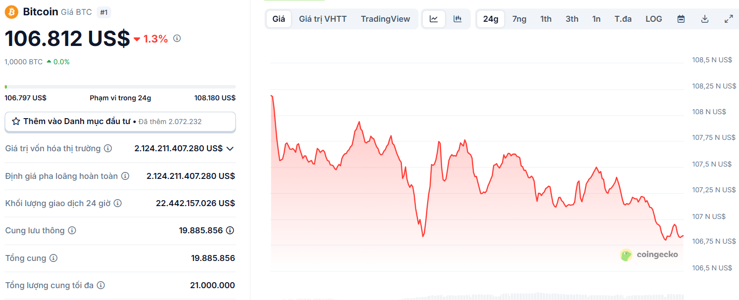
Task: Click the Tổng cung 19.885.856 value
Action: (x=213, y=258)
